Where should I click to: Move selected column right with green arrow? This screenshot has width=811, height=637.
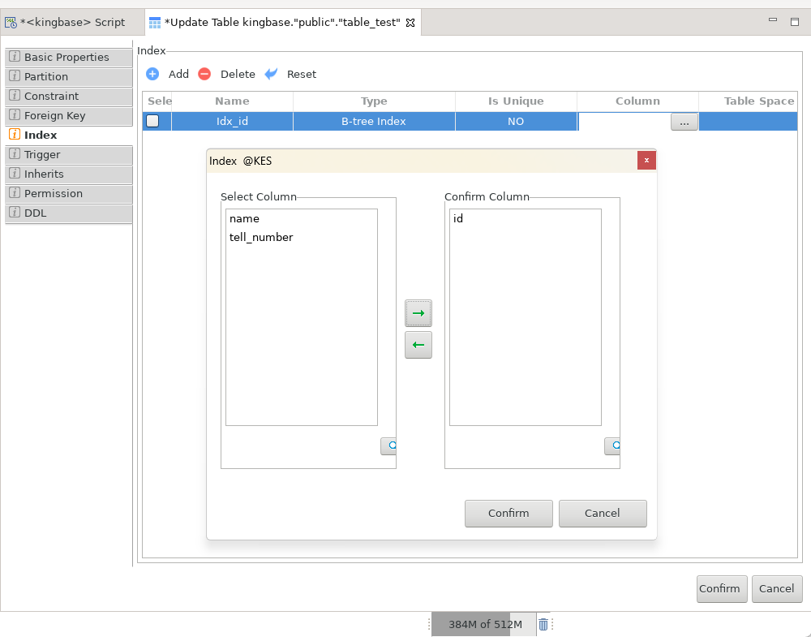tap(418, 313)
